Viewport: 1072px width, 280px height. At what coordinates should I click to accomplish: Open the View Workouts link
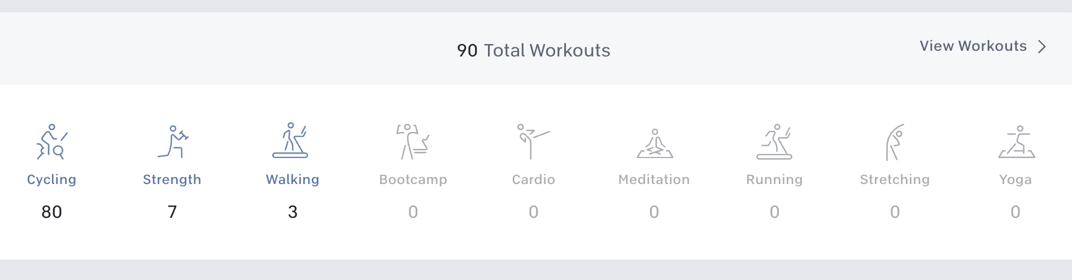pyautogui.click(x=973, y=46)
